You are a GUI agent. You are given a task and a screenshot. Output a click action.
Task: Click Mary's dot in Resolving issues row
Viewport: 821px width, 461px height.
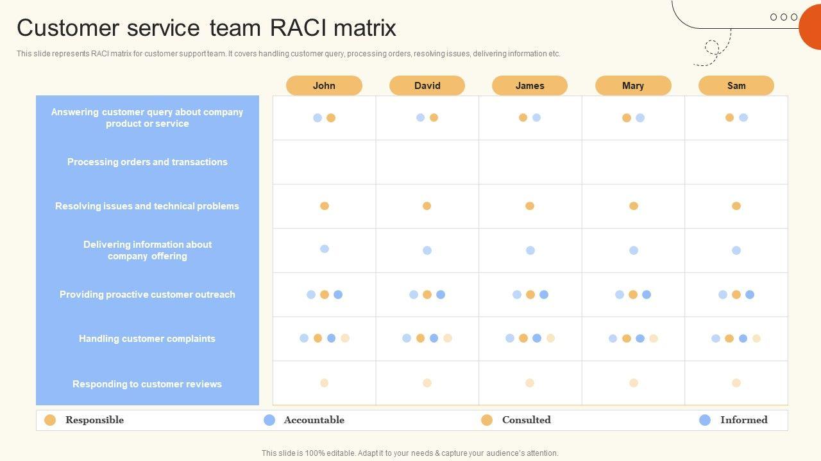point(634,206)
